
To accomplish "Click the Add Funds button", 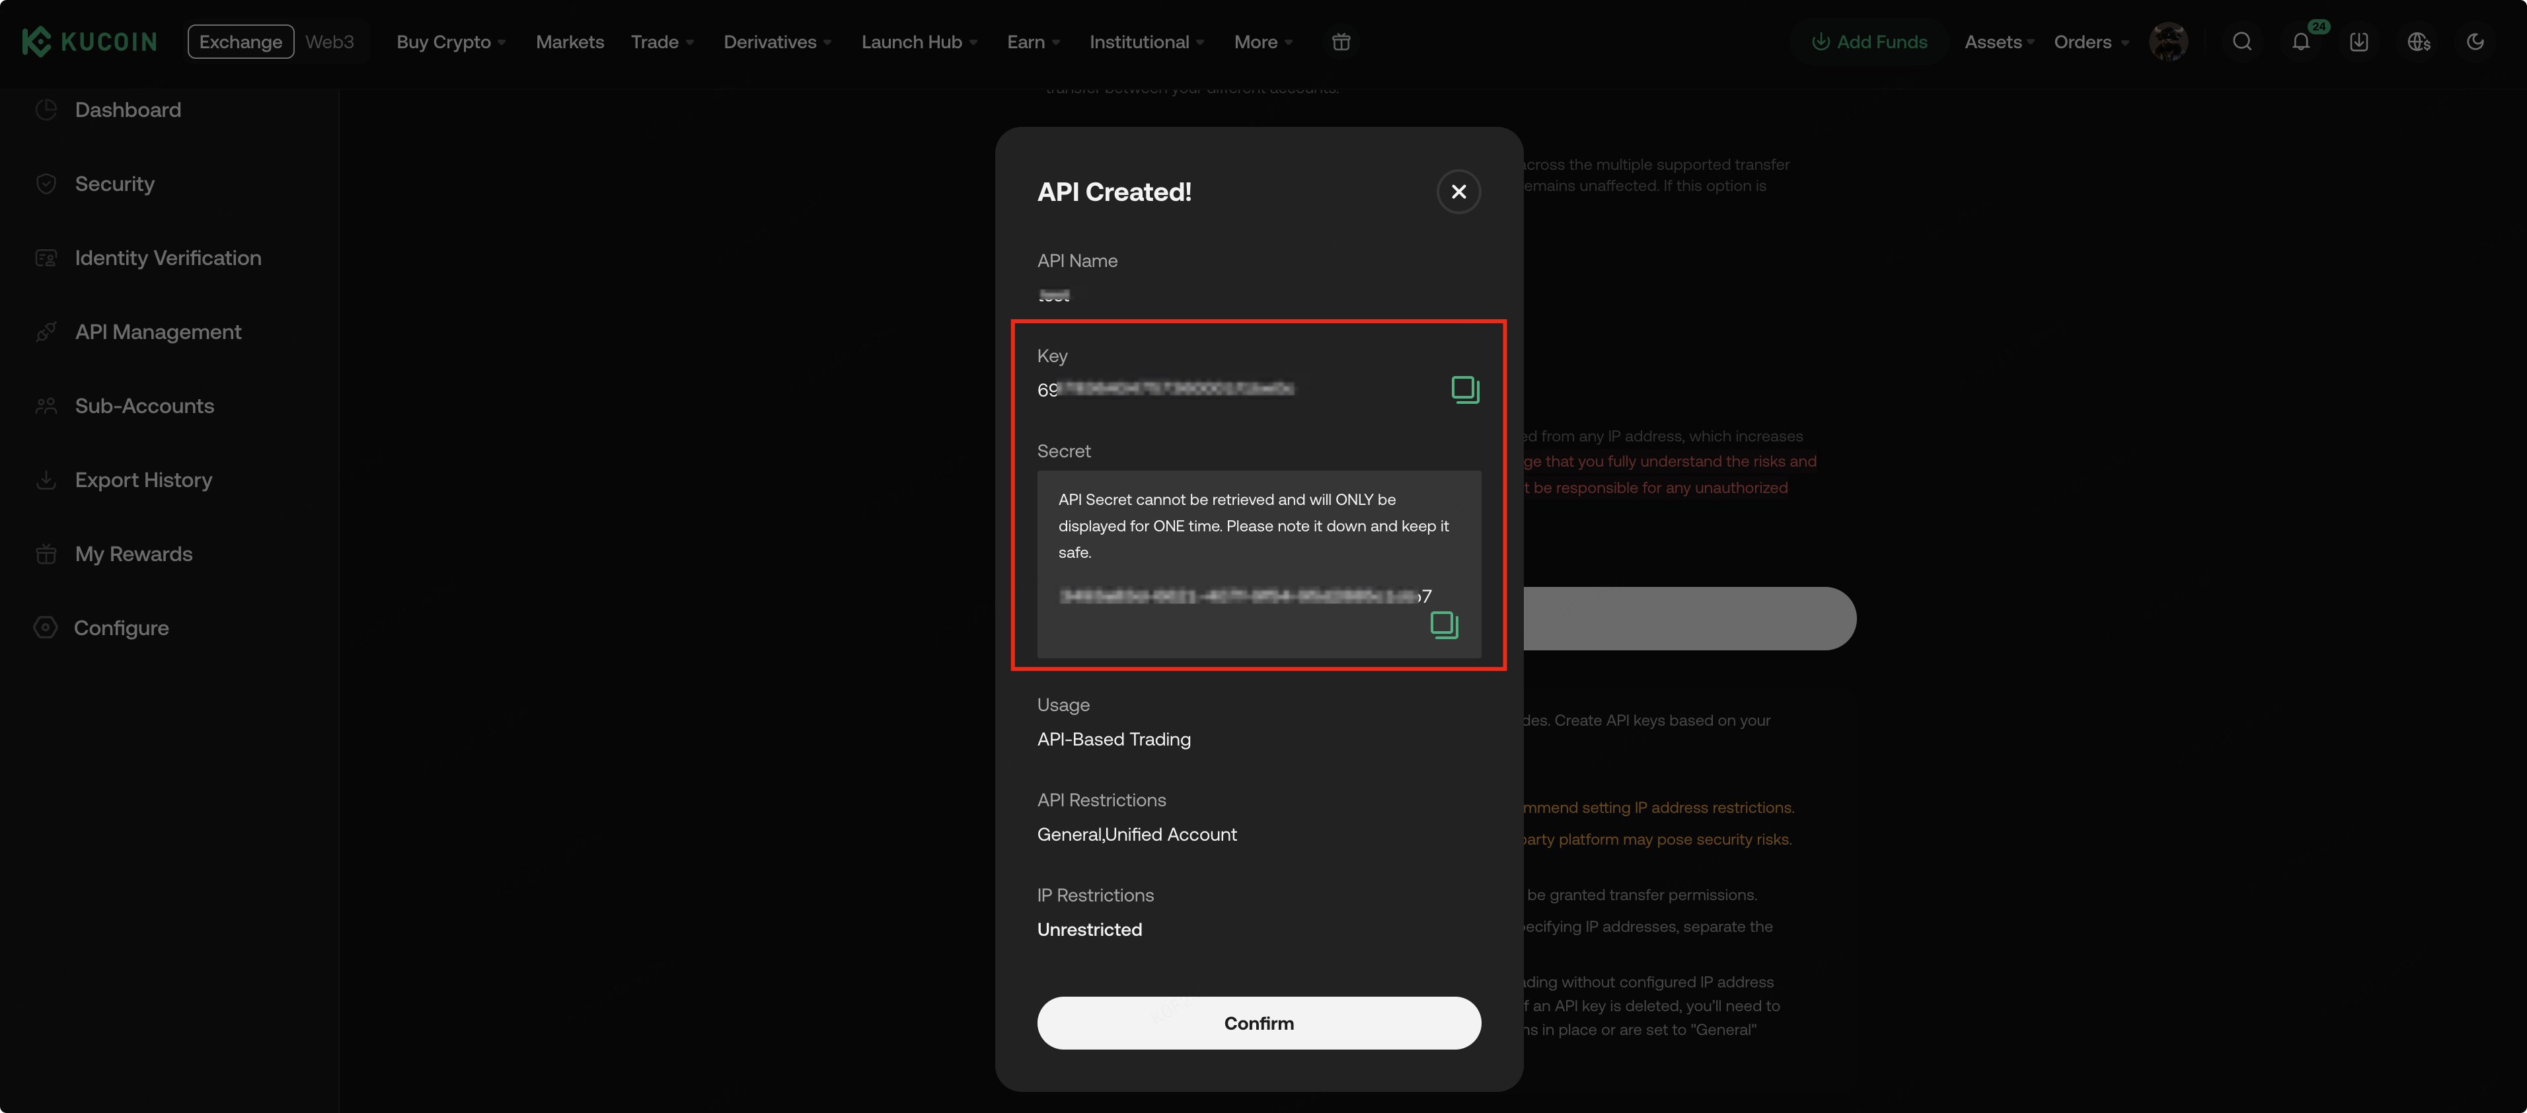I will pos(1869,41).
